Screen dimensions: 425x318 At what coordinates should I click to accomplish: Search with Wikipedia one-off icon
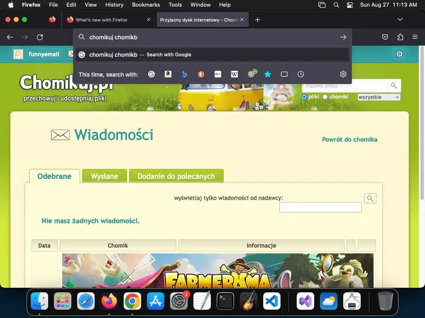tap(234, 74)
